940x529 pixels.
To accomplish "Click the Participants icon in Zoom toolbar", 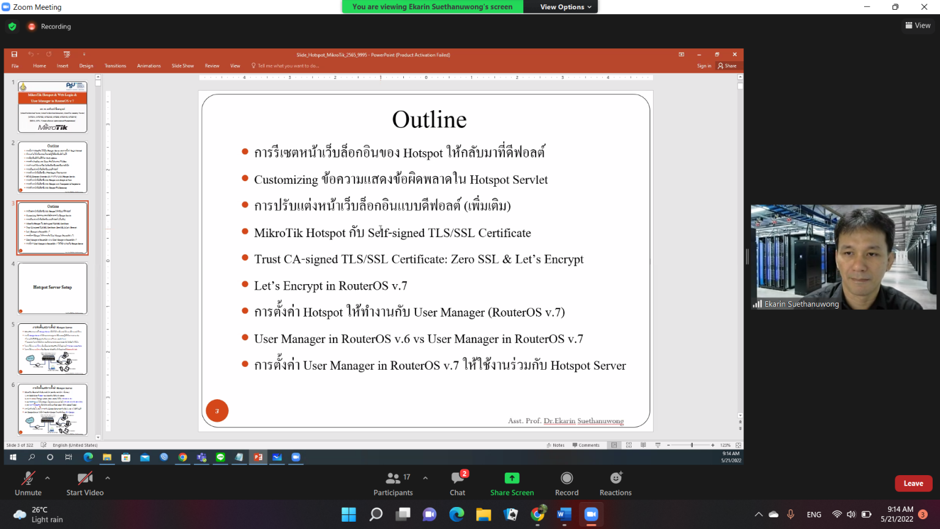I will 393,478.
